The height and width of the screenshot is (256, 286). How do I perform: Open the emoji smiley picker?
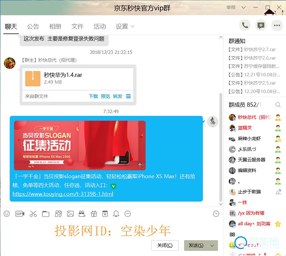tap(7, 214)
